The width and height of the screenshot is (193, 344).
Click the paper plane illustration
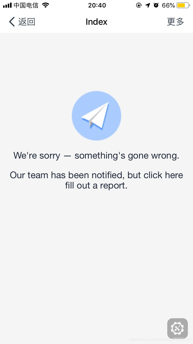97,116
